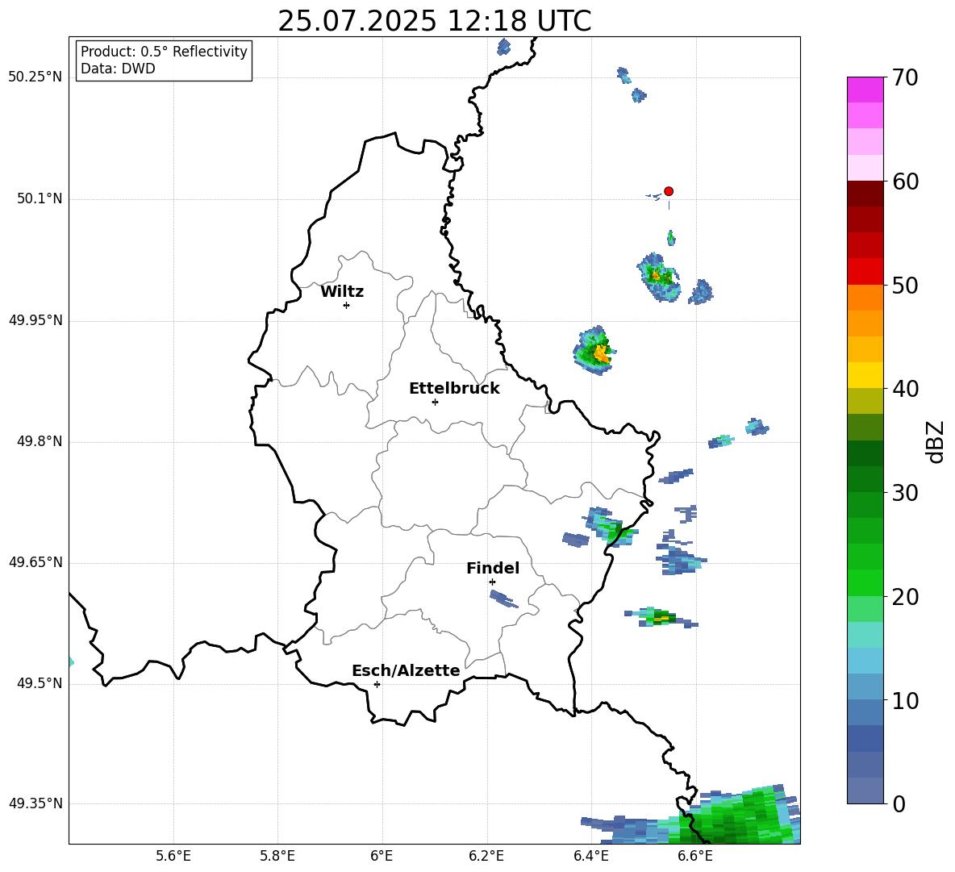Click the colorbar tick label '20'
This screenshot has height=872, width=955.
(904, 597)
